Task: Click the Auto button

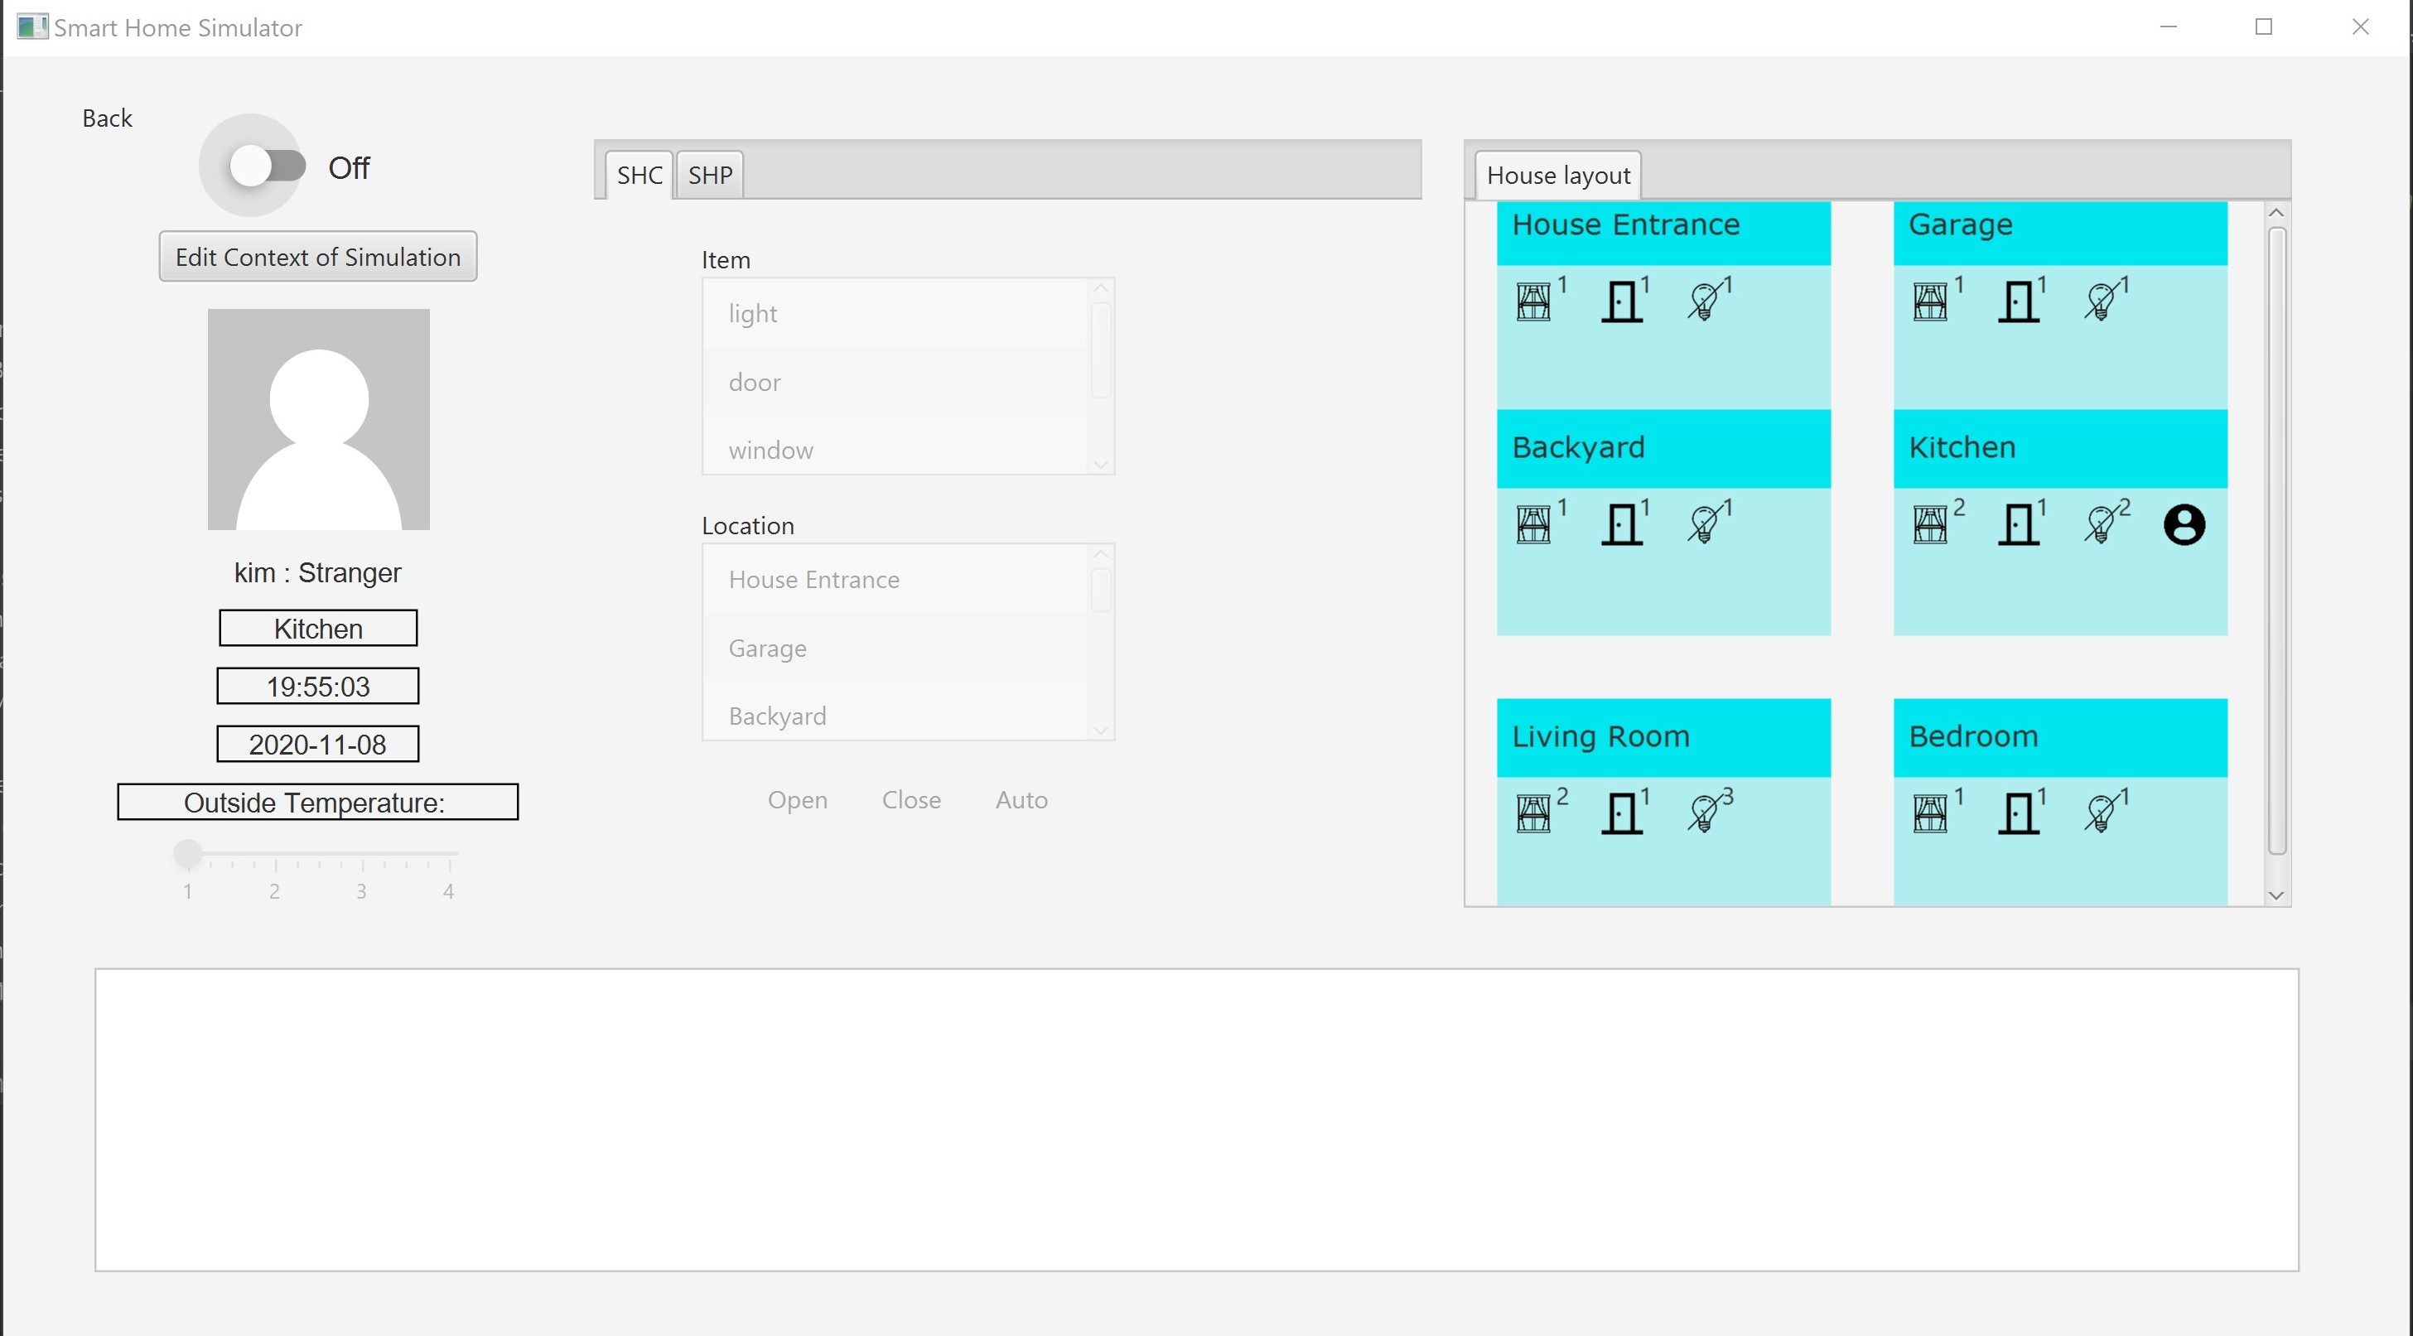Action: click(x=1021, y=799)
